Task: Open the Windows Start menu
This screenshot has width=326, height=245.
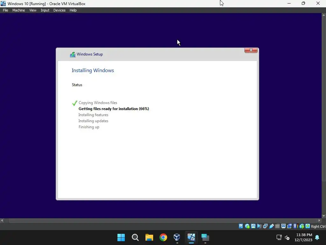Action: click(x=121, y=237)
